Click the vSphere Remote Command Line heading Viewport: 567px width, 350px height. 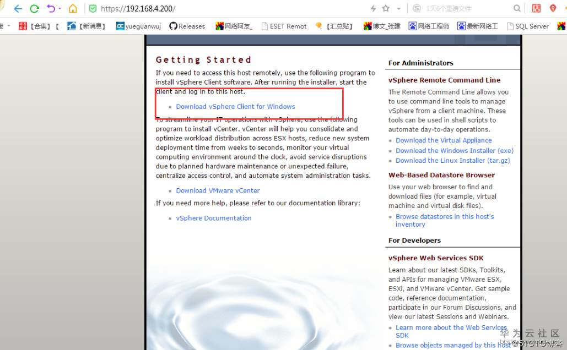point(445,80)
